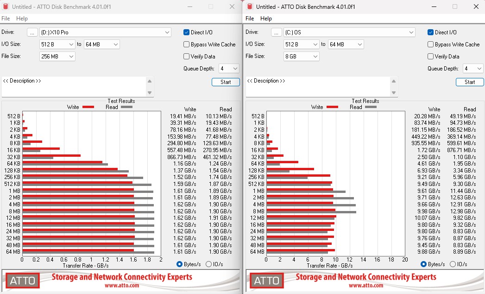Viewport: 485px width, 294px height.
Task: Minimize the right ATTO window
Action: (434, 6)
